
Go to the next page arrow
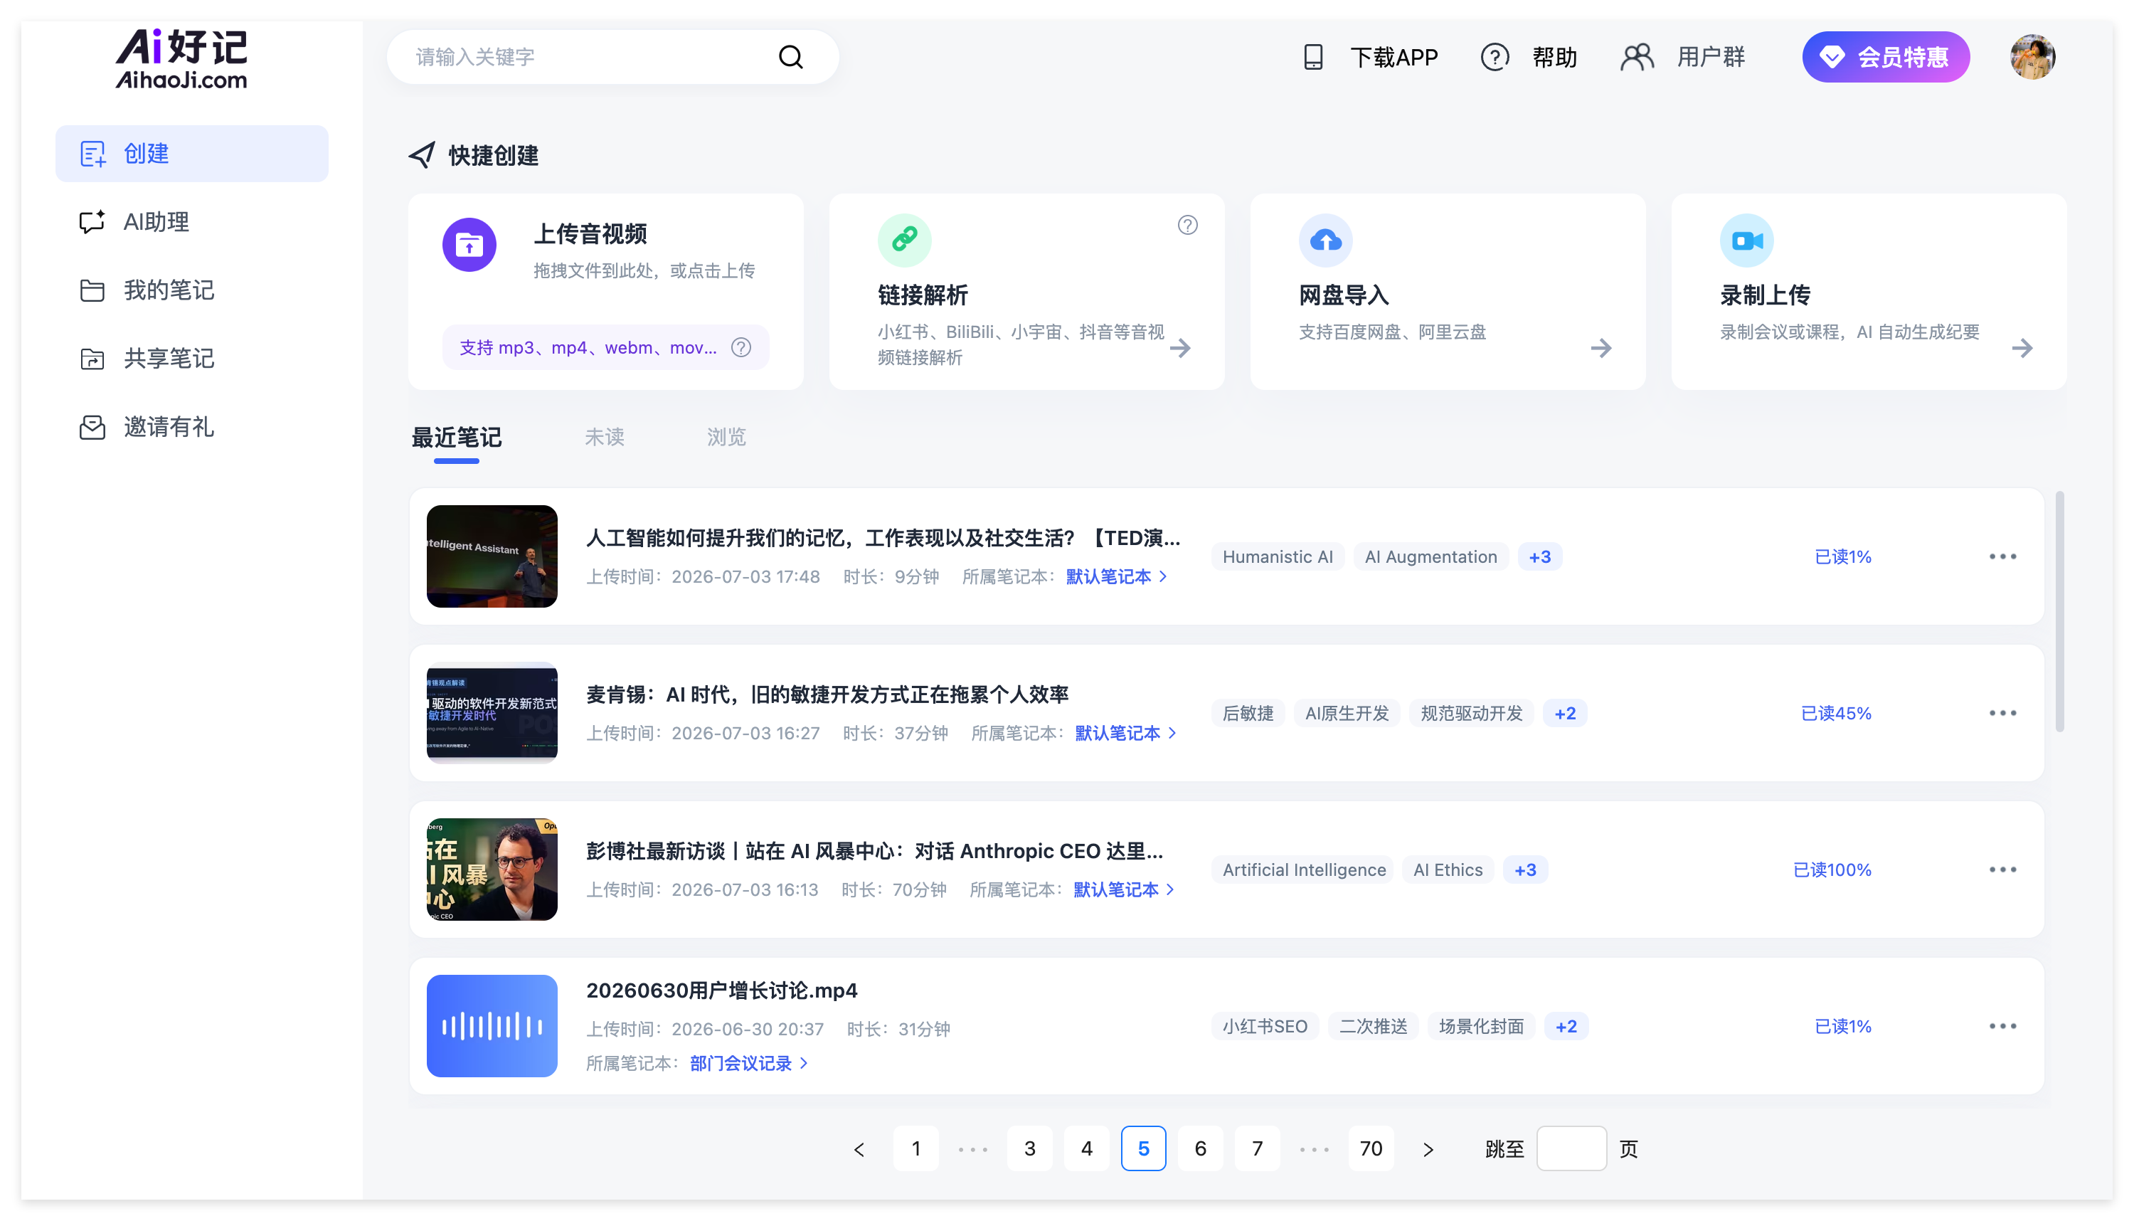pyautogui.click(x=1428, y=1149)
